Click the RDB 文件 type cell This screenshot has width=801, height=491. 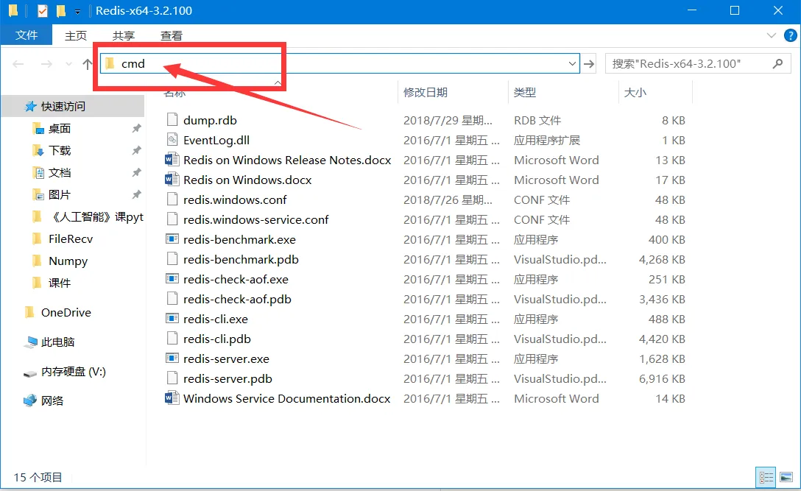click(537, 121)
